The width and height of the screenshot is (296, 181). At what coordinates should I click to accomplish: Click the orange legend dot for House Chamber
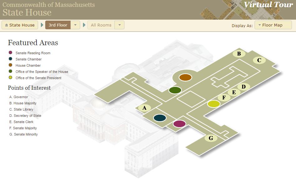tap(10, 65)
